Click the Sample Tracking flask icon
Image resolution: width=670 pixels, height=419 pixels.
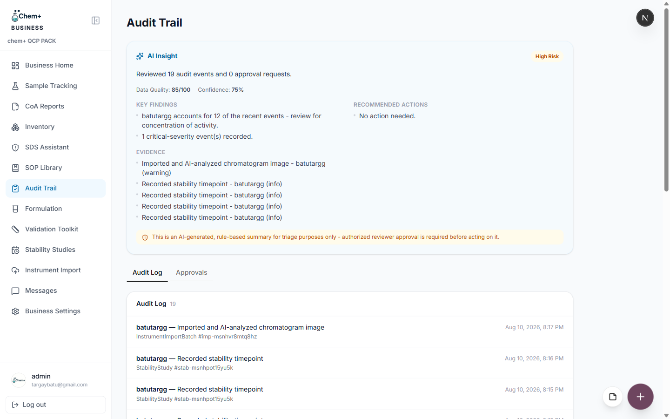pyautogui.click(x=15, y=86)
